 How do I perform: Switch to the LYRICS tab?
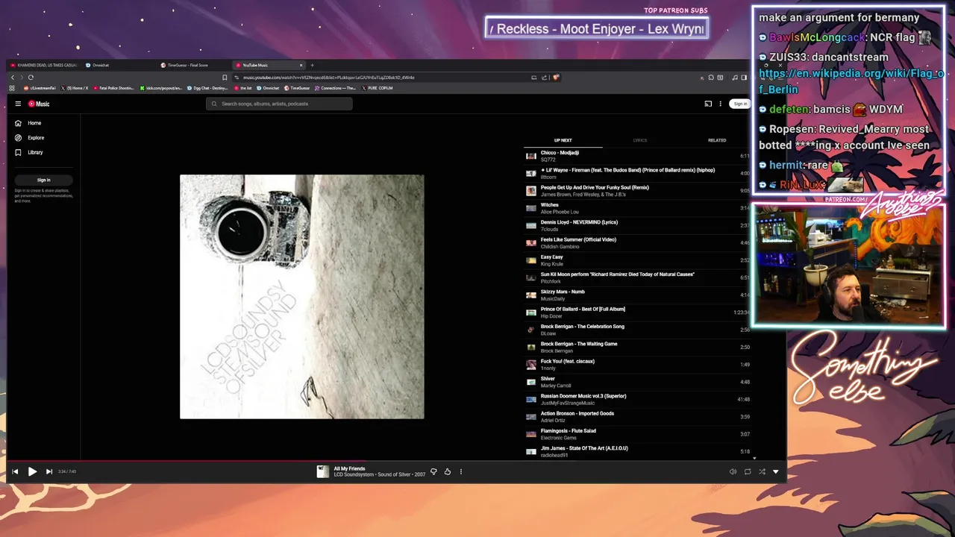click(x=640, y=140)
